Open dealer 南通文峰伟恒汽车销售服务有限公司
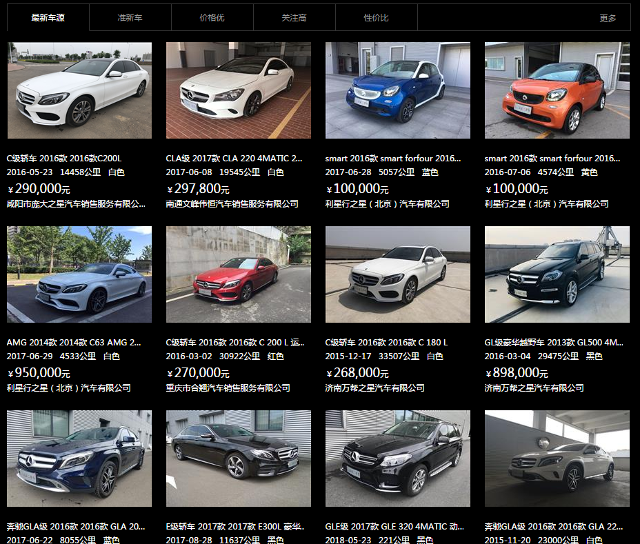 (232, 203)
